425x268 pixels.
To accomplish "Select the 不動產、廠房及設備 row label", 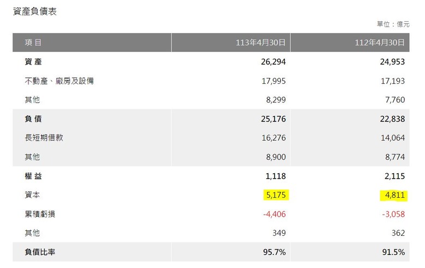I will 59,81.
